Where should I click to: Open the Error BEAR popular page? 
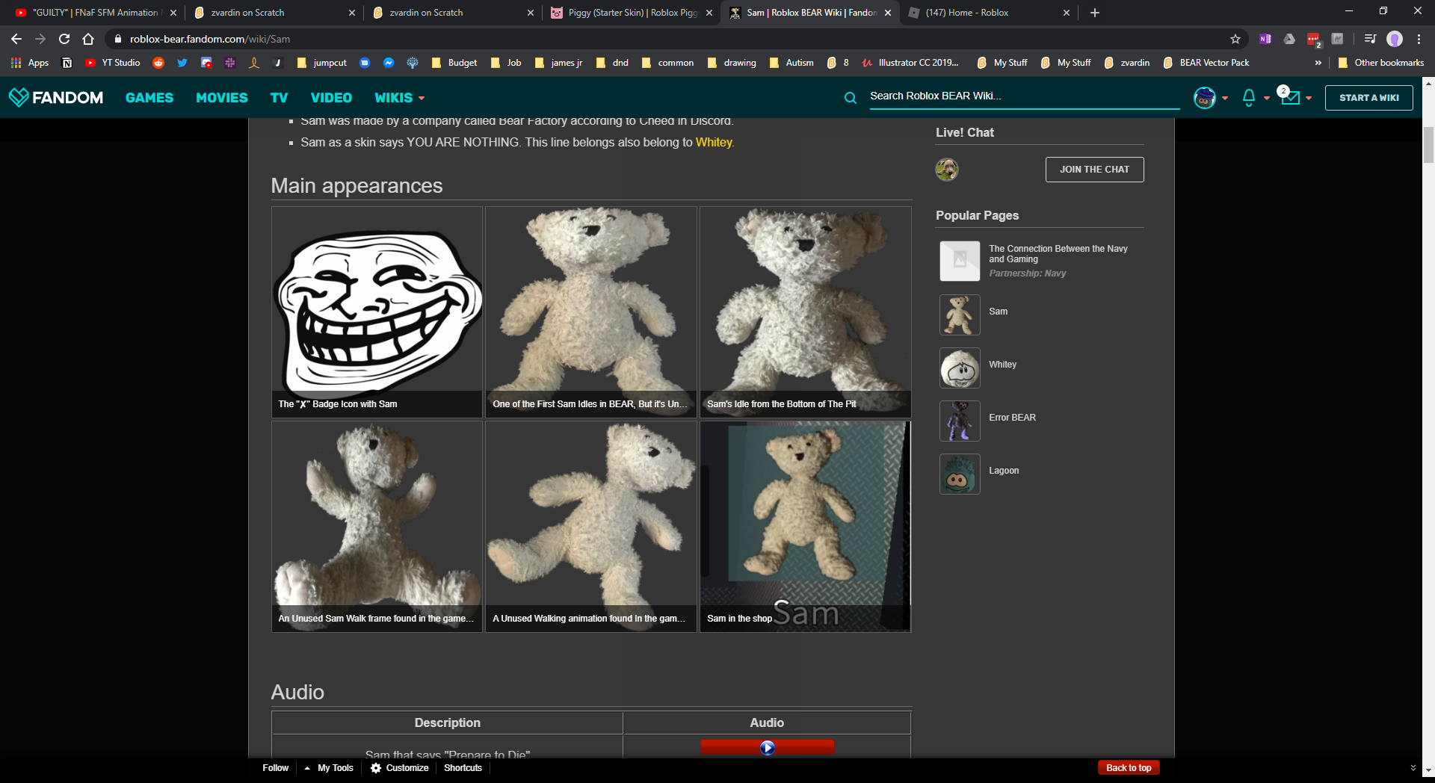click(1012, 418)
